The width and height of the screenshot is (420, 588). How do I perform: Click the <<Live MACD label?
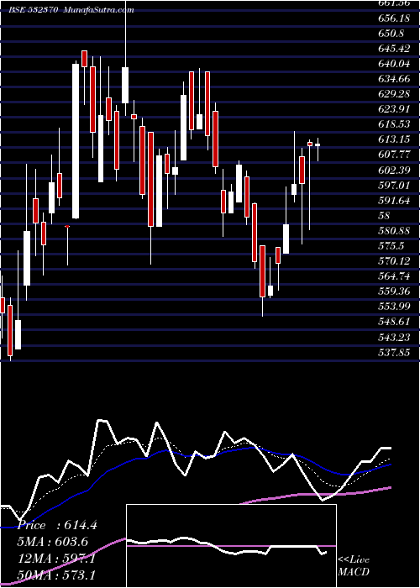click(x=354, y=566)
